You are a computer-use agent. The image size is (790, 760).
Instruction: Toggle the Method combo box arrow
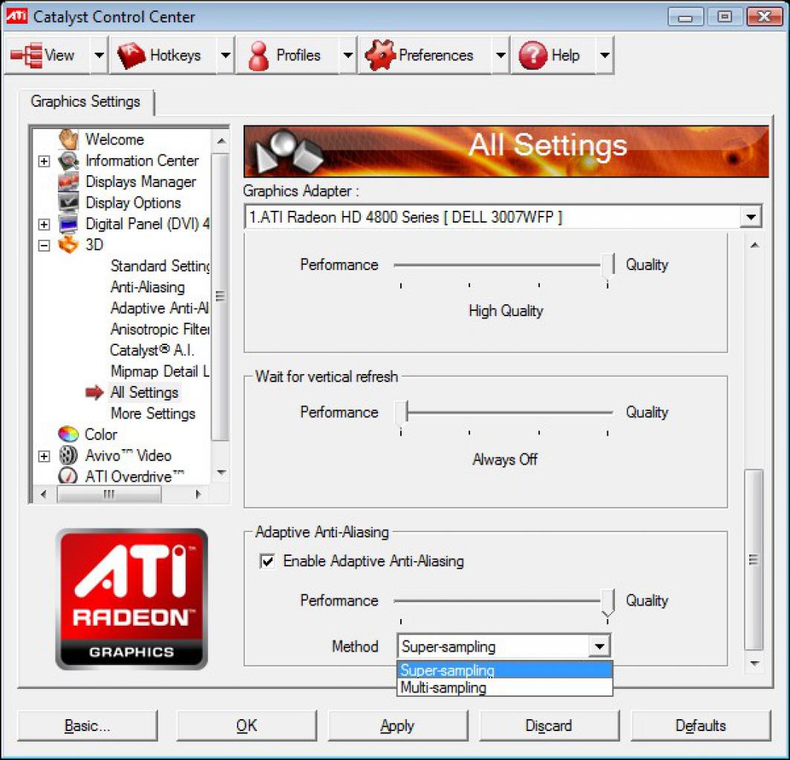(x=600, y=646)
